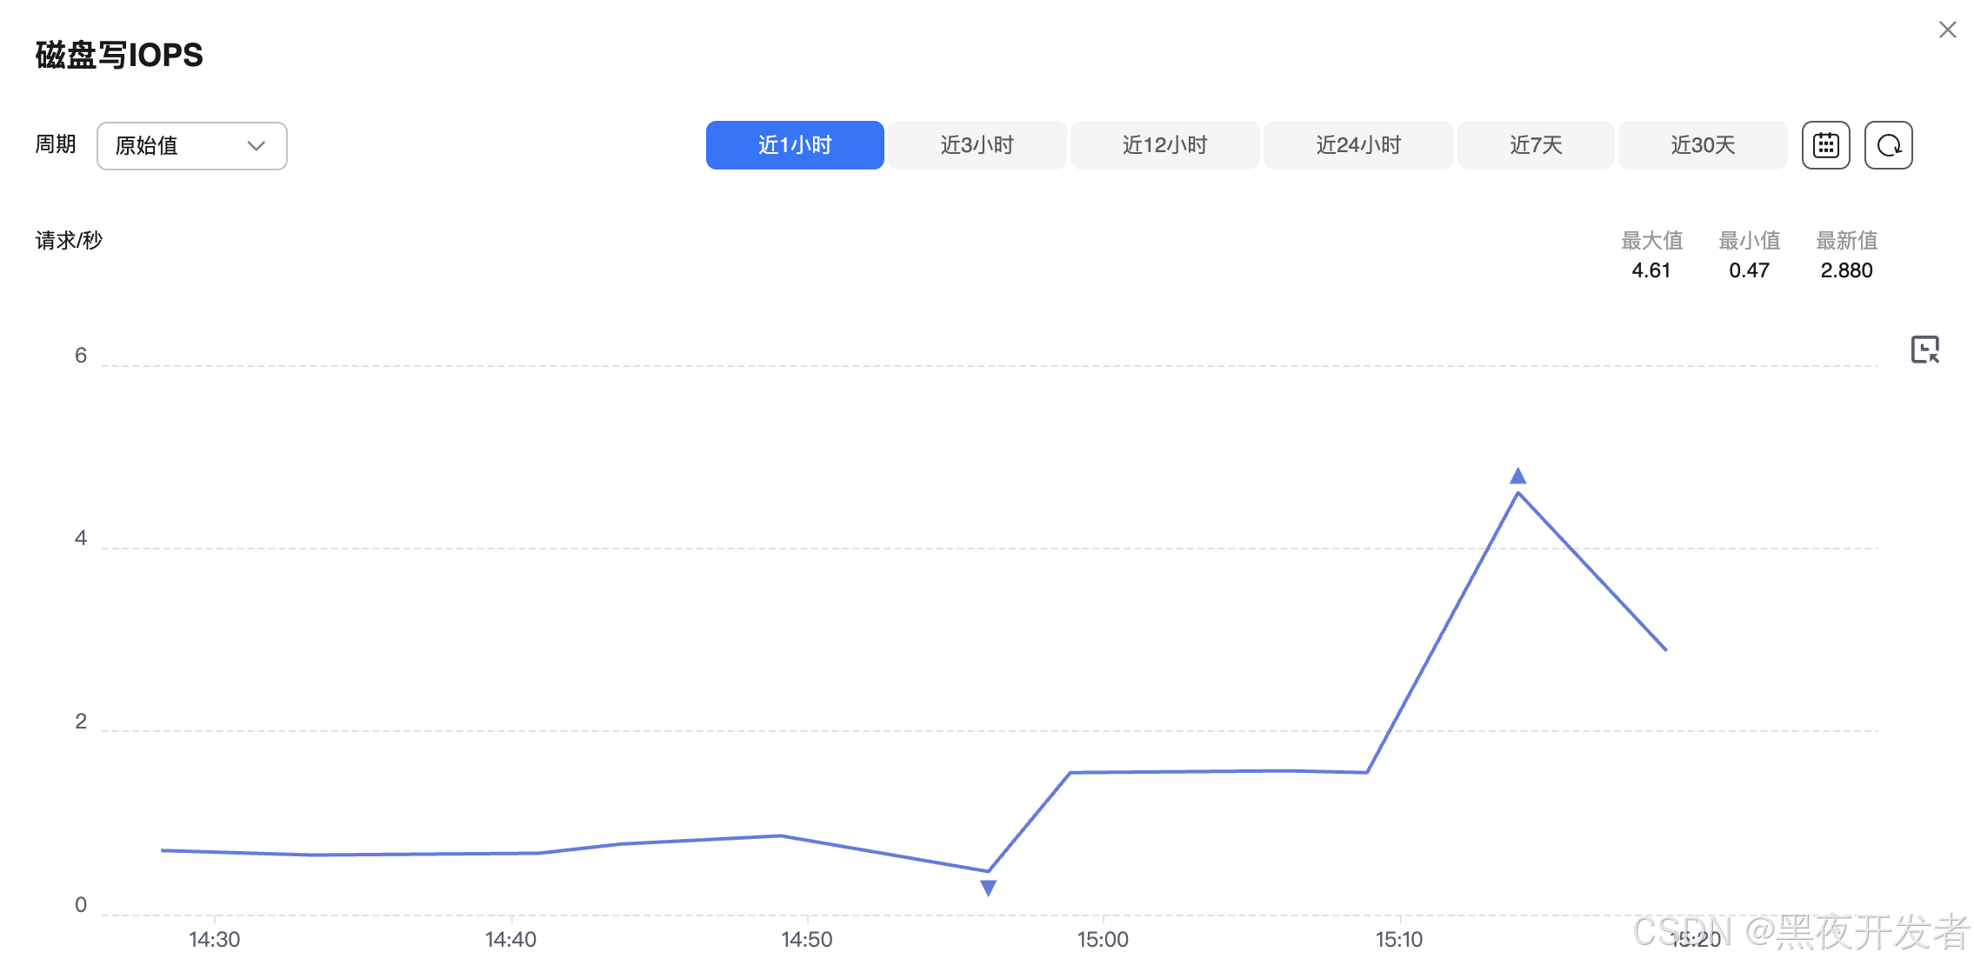Click the 15:00 x-axis label
This screenshot has height=965, width=1974.
[x=1103, y=940]
